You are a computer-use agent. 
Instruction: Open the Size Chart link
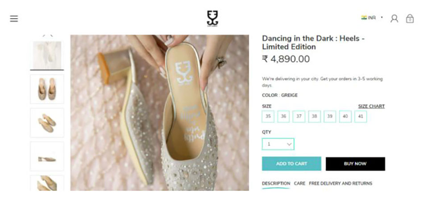(371, 106)
